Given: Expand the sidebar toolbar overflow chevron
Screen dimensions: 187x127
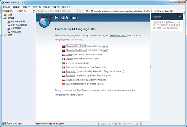Looking at the screenshot, I should 34,11.
